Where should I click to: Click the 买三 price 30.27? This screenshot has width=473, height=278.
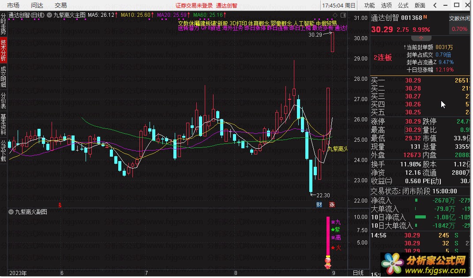(413, 96)
